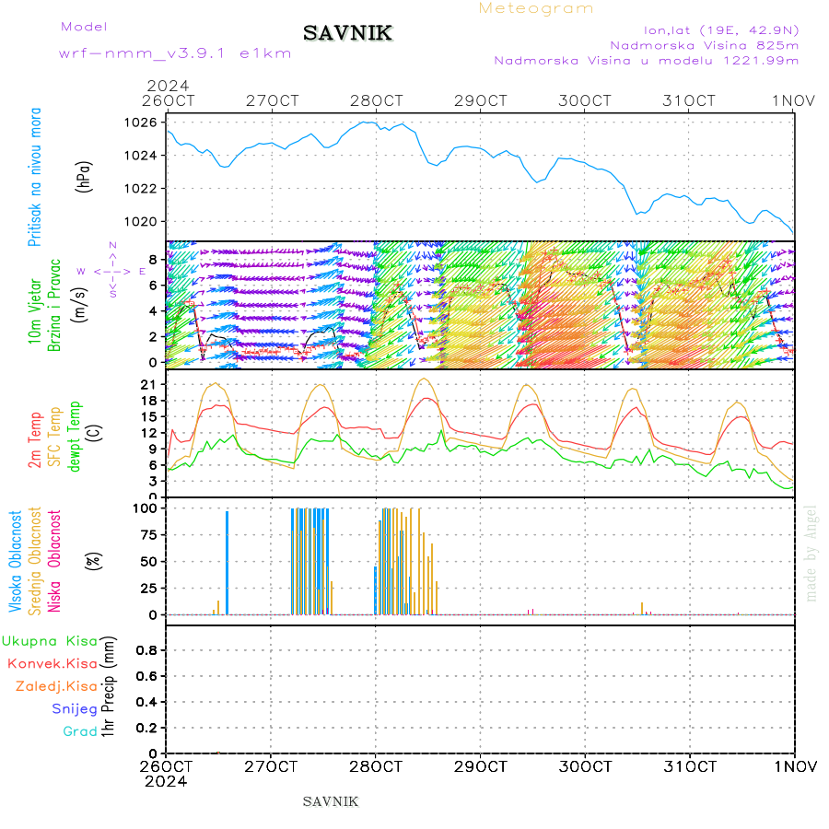Select the red Konvek.Kisa legend entry
Screen dimensions: 829x829
pyautogui.click(x=53, y=664)
